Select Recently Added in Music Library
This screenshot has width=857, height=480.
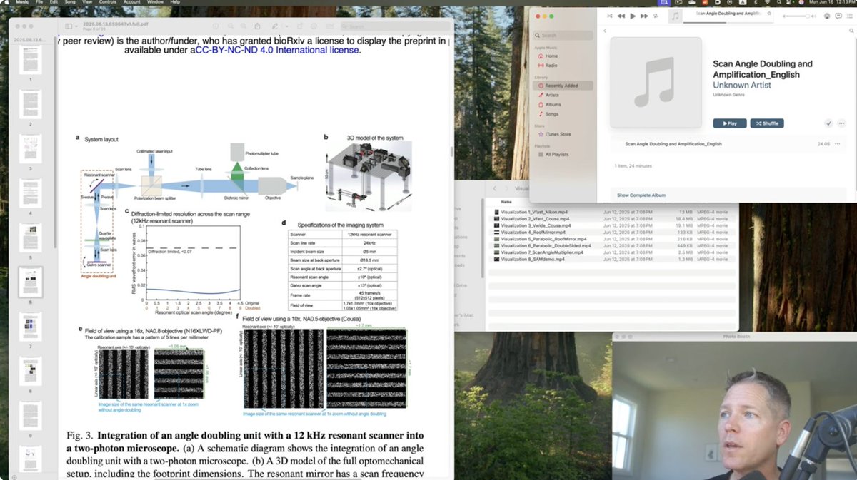[x=562, y=86]
